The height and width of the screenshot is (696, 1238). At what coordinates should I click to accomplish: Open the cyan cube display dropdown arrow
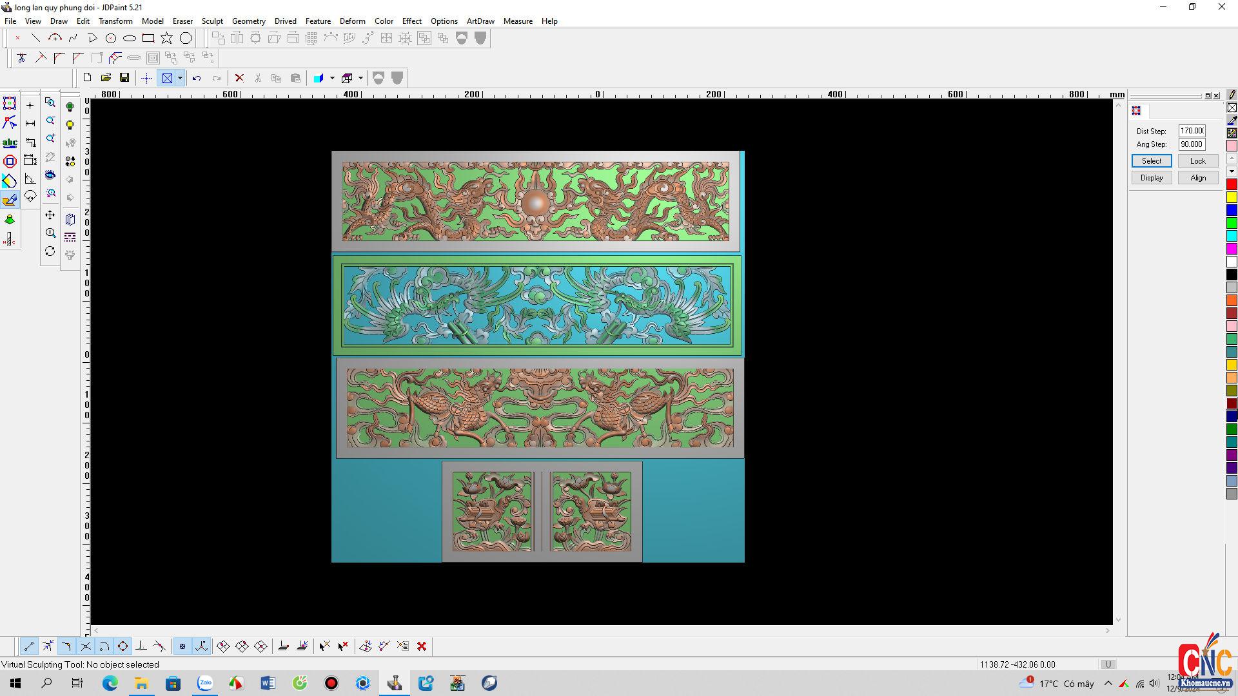point(332,78)
